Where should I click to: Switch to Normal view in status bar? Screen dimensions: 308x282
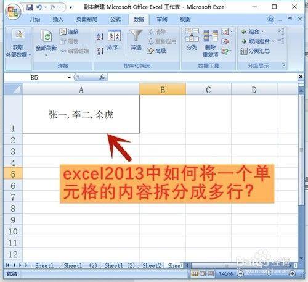point(194,273)
